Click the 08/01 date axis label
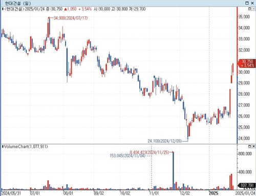This screenshot has width=256, height=196. (x=68, y=193)
